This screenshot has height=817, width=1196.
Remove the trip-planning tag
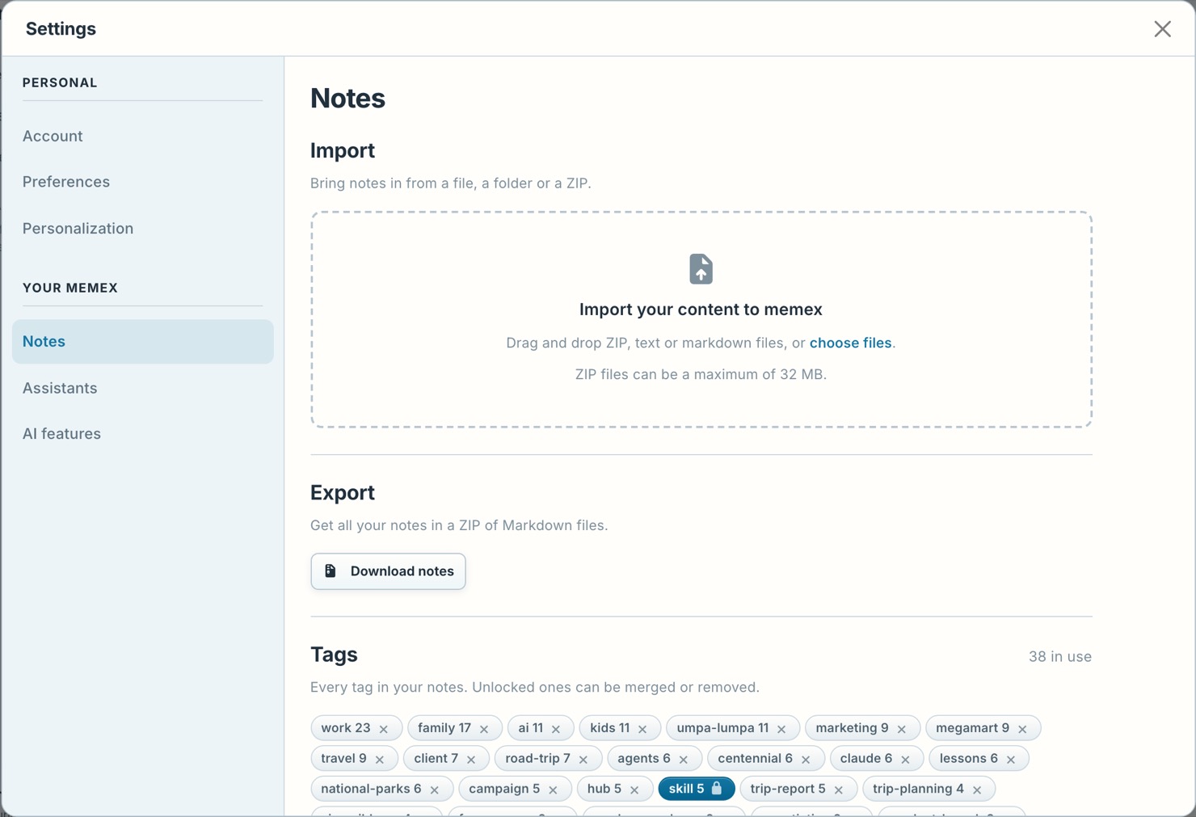(977, 790)
